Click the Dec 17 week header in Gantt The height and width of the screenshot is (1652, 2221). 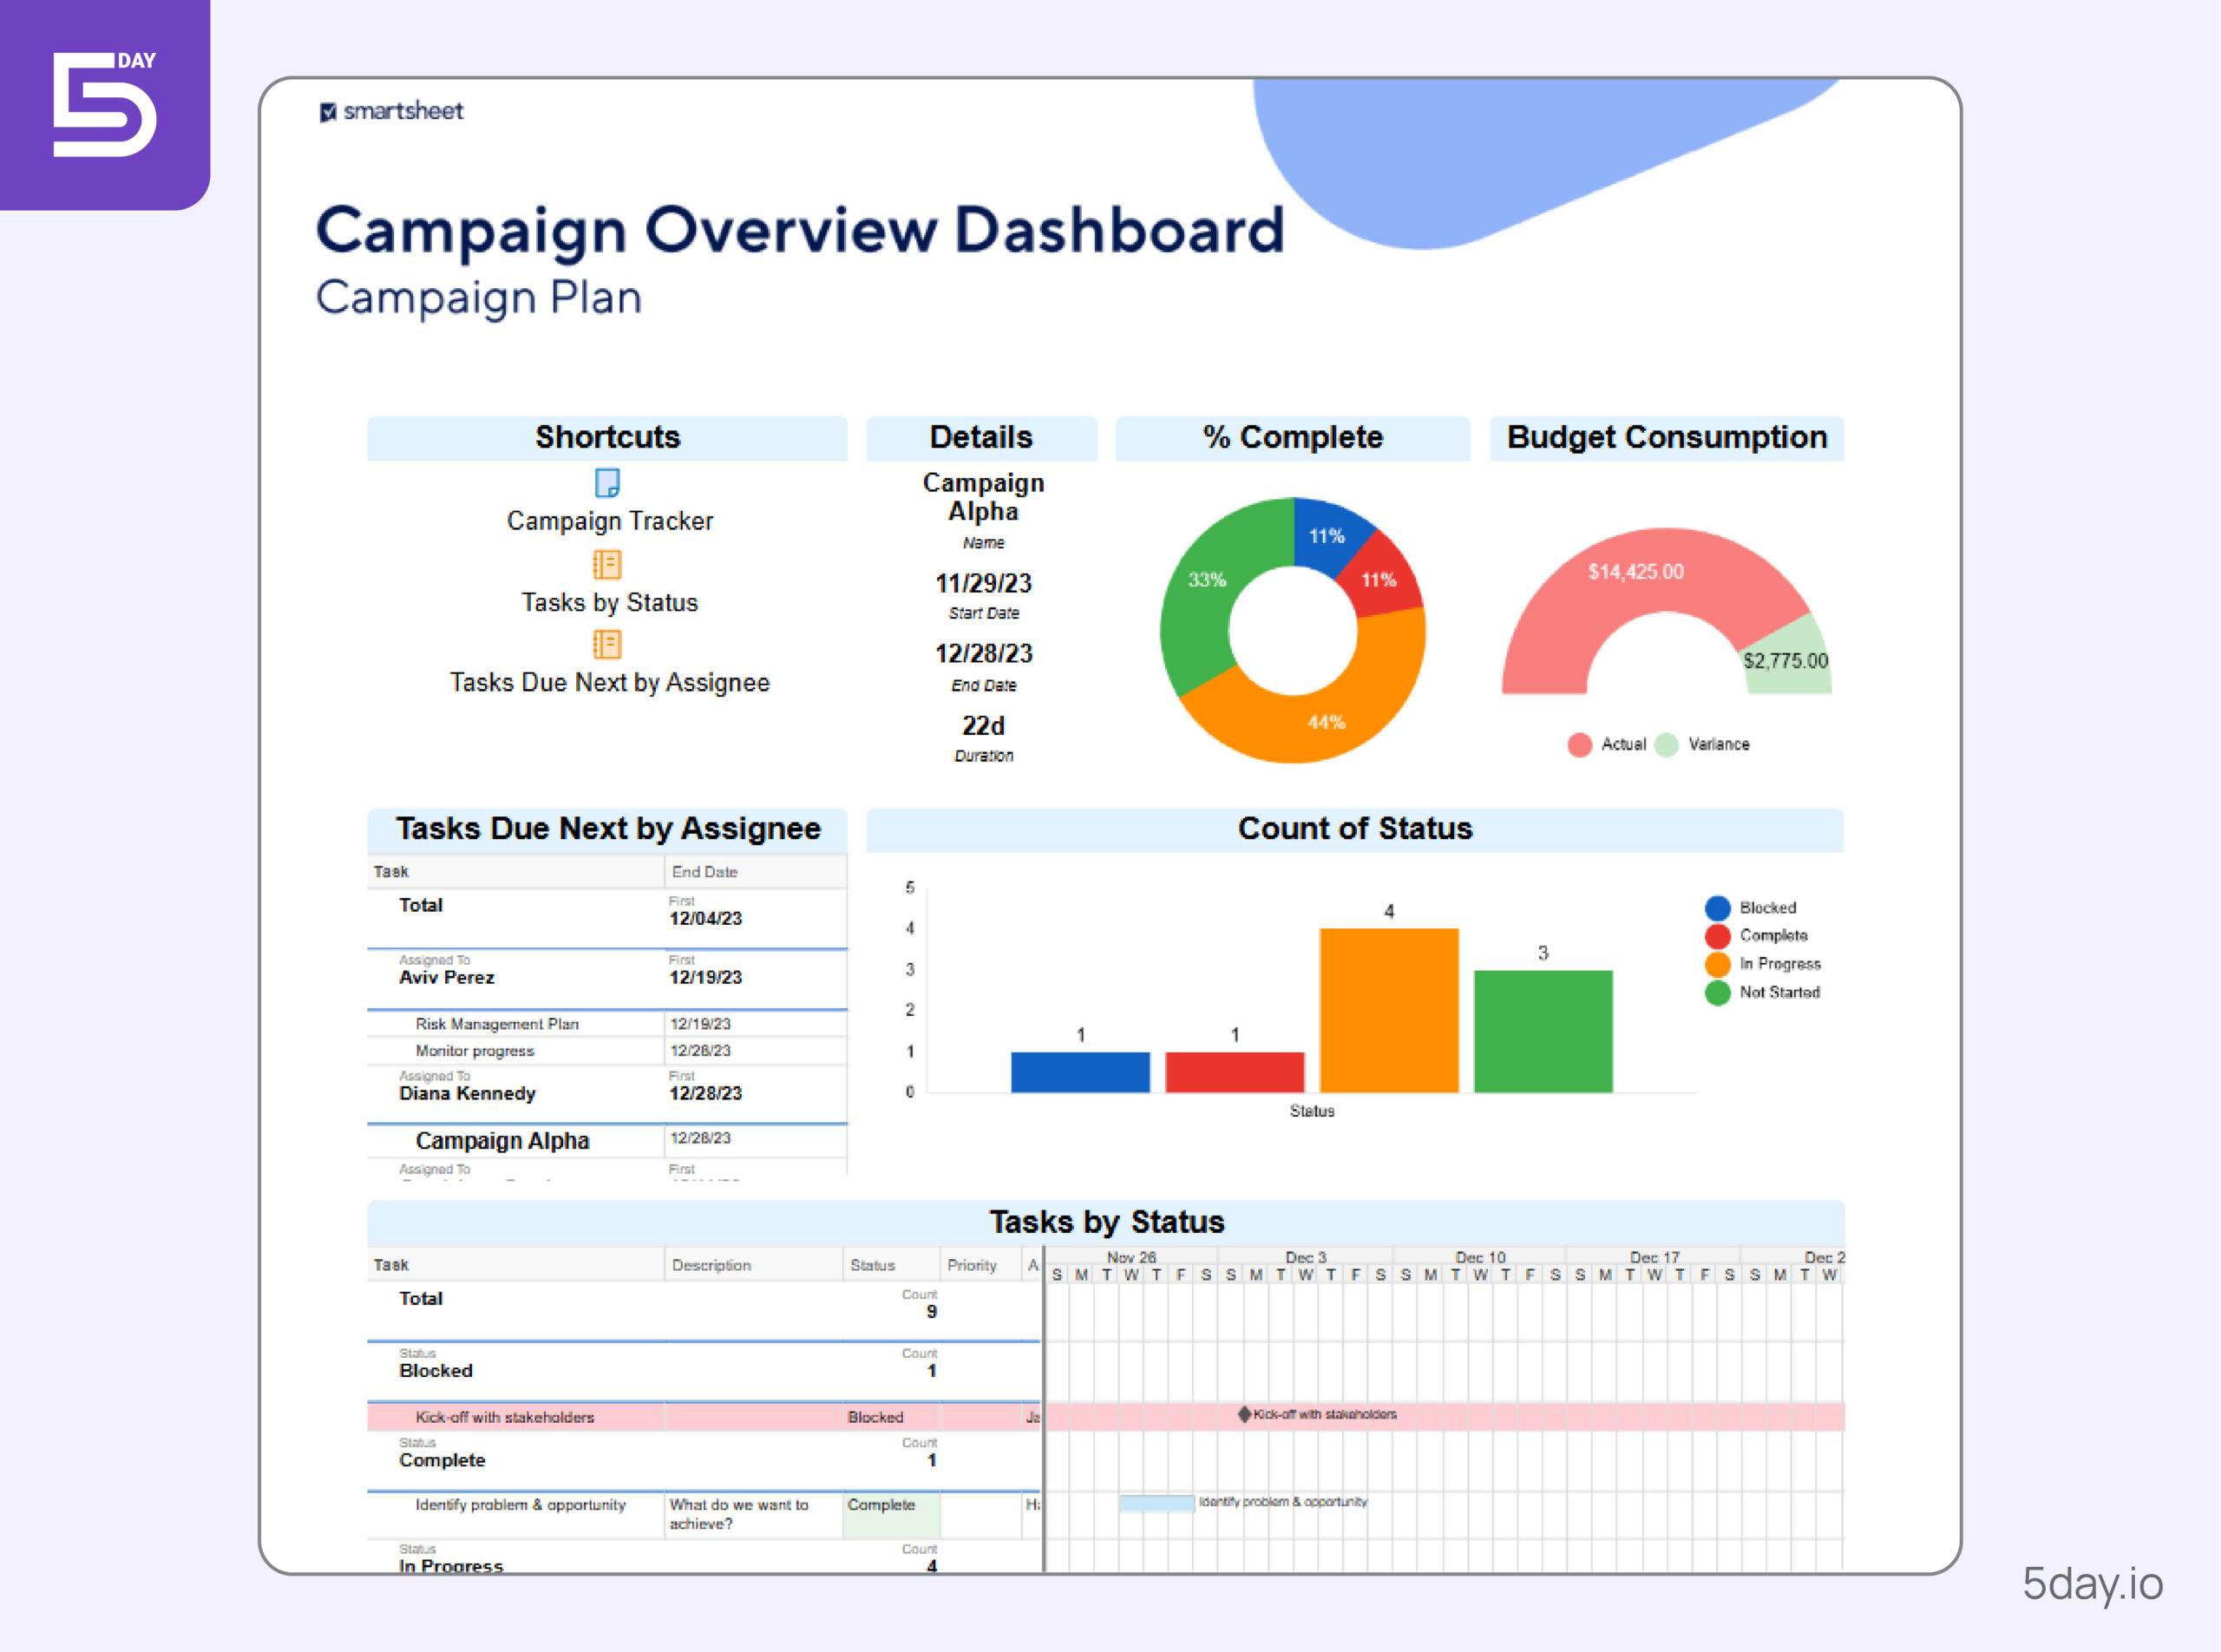coord(1654,1257)
